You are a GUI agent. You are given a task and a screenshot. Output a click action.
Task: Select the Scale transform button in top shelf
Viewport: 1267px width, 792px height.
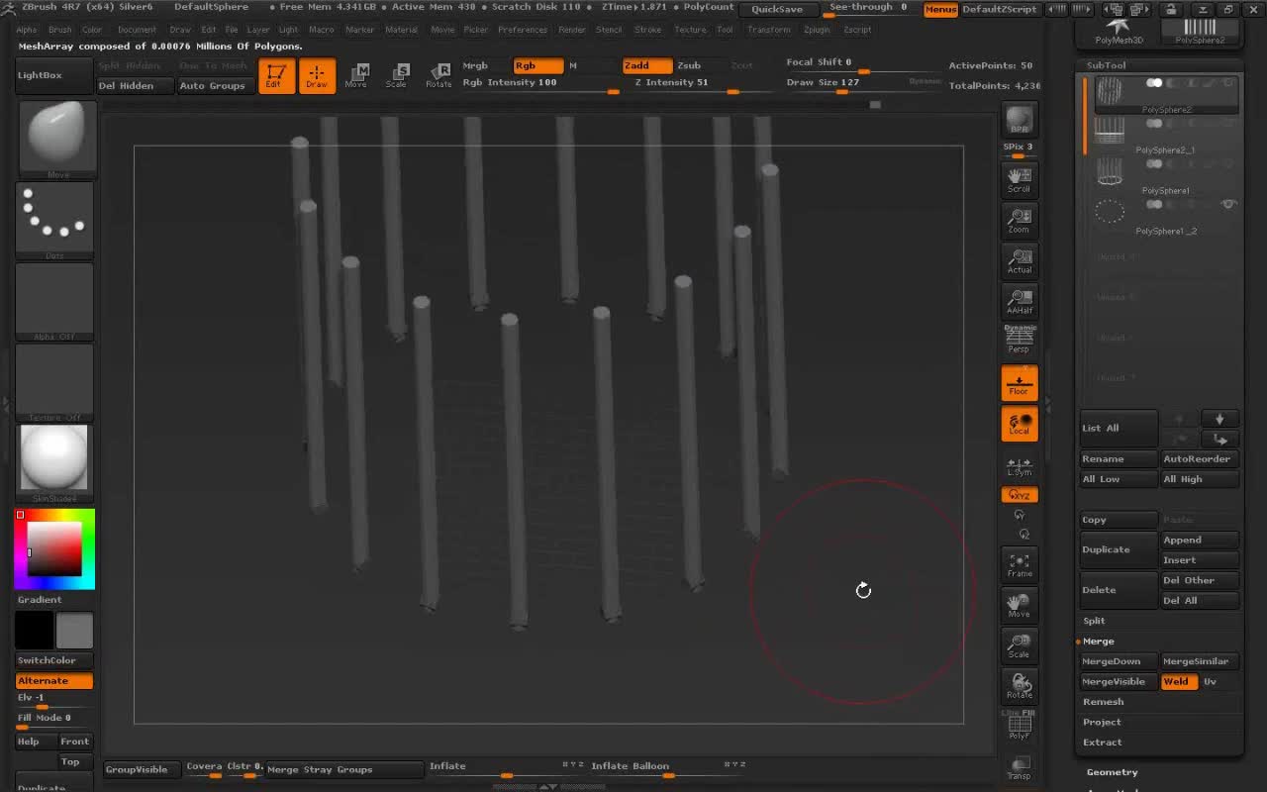(397, 76)
